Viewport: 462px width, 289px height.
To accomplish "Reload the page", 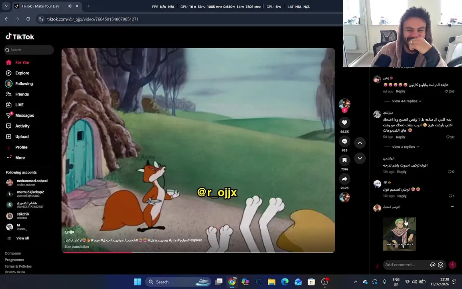I will (28, 19).
